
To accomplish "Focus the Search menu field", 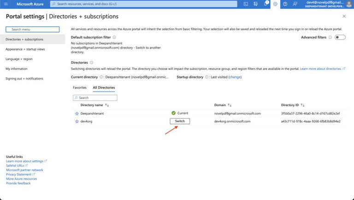I will [x=33, y=29].
